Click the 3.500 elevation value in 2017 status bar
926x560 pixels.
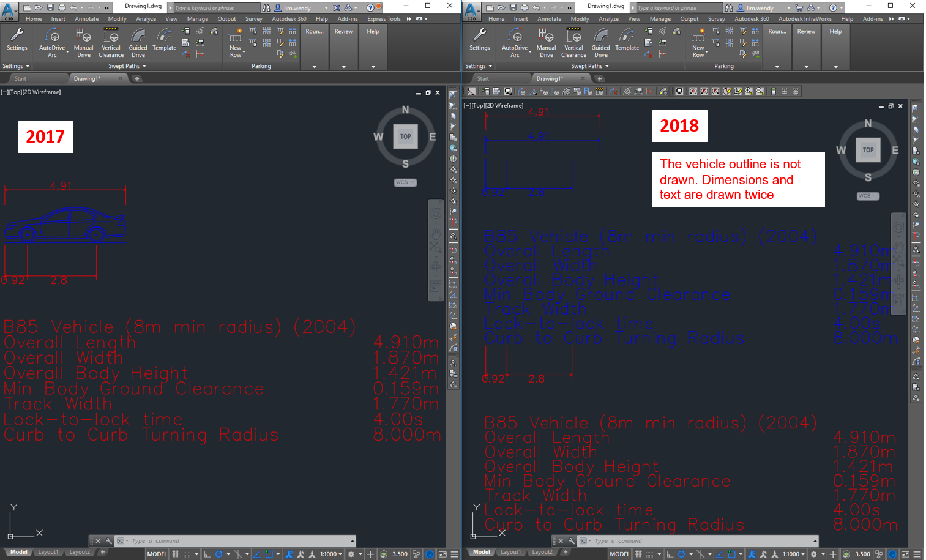pyautogui.click(x=400, y=554)
